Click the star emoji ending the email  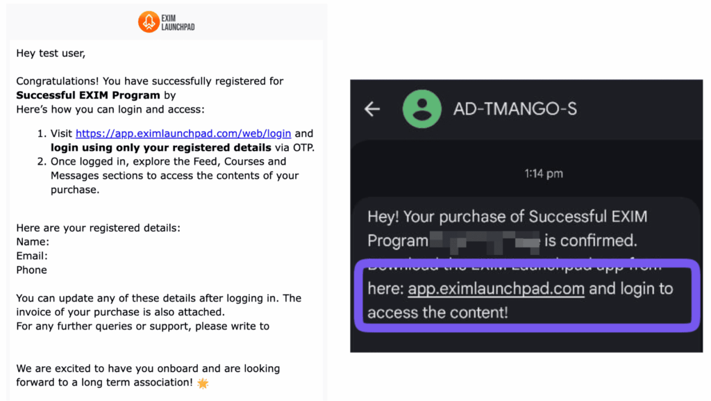[203, 382]
